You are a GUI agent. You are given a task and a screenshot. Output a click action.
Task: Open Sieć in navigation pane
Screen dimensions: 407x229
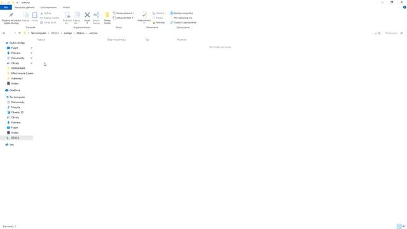pyautogui.click(x=11, y=144)
